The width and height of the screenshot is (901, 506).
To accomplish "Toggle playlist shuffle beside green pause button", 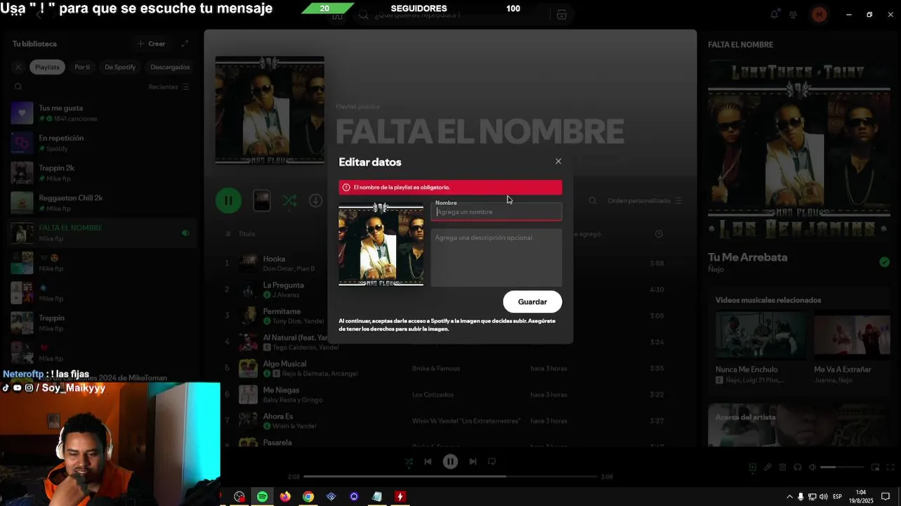I will [289, 201].
